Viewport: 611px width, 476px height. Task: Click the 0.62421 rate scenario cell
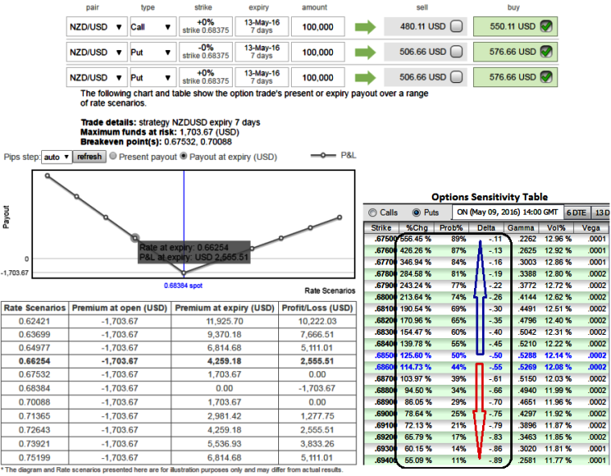point(35,321)
